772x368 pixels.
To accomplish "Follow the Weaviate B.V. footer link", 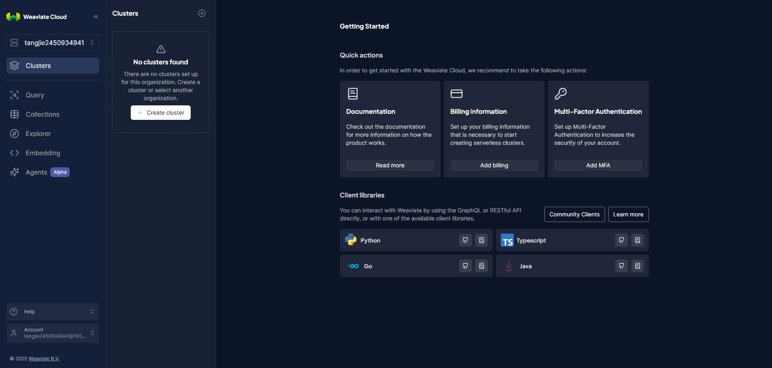I will tap(44, 359).
